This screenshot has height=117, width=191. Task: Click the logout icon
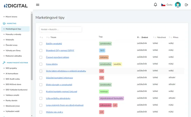186,5
